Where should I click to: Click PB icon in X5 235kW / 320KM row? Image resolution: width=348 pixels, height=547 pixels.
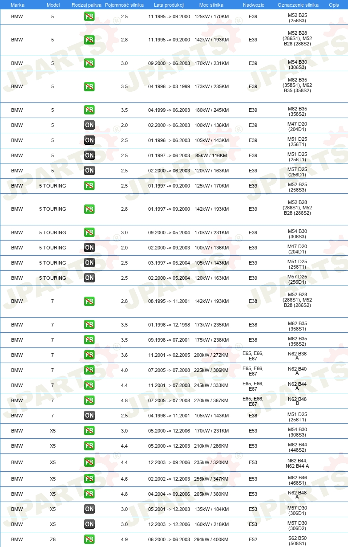(x=89, y=462)
